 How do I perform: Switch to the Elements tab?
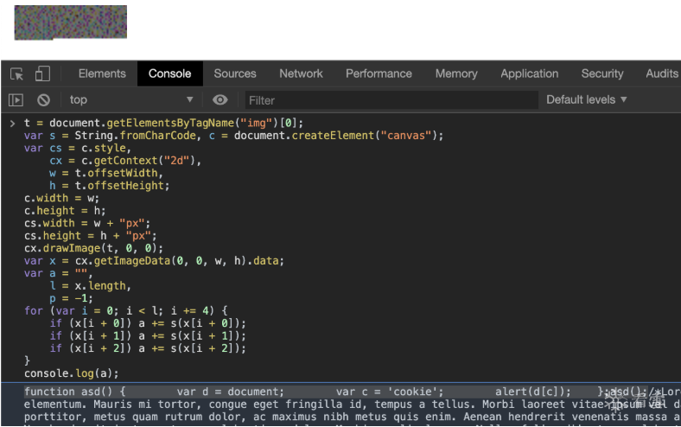[102, 73]
